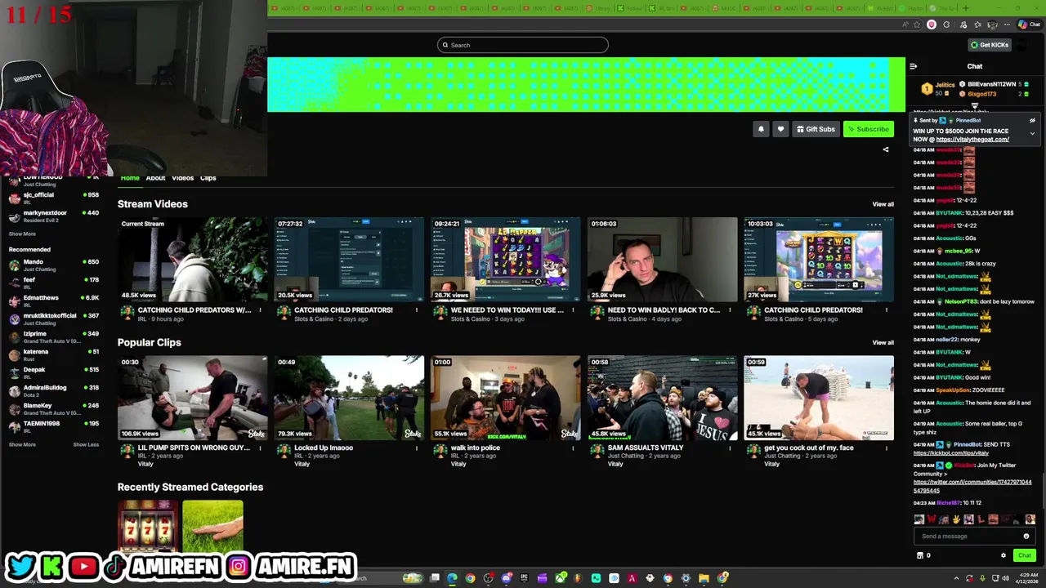Open chat settings gear icon
Screen dimensions: 1046x588
pos(1004,555)
